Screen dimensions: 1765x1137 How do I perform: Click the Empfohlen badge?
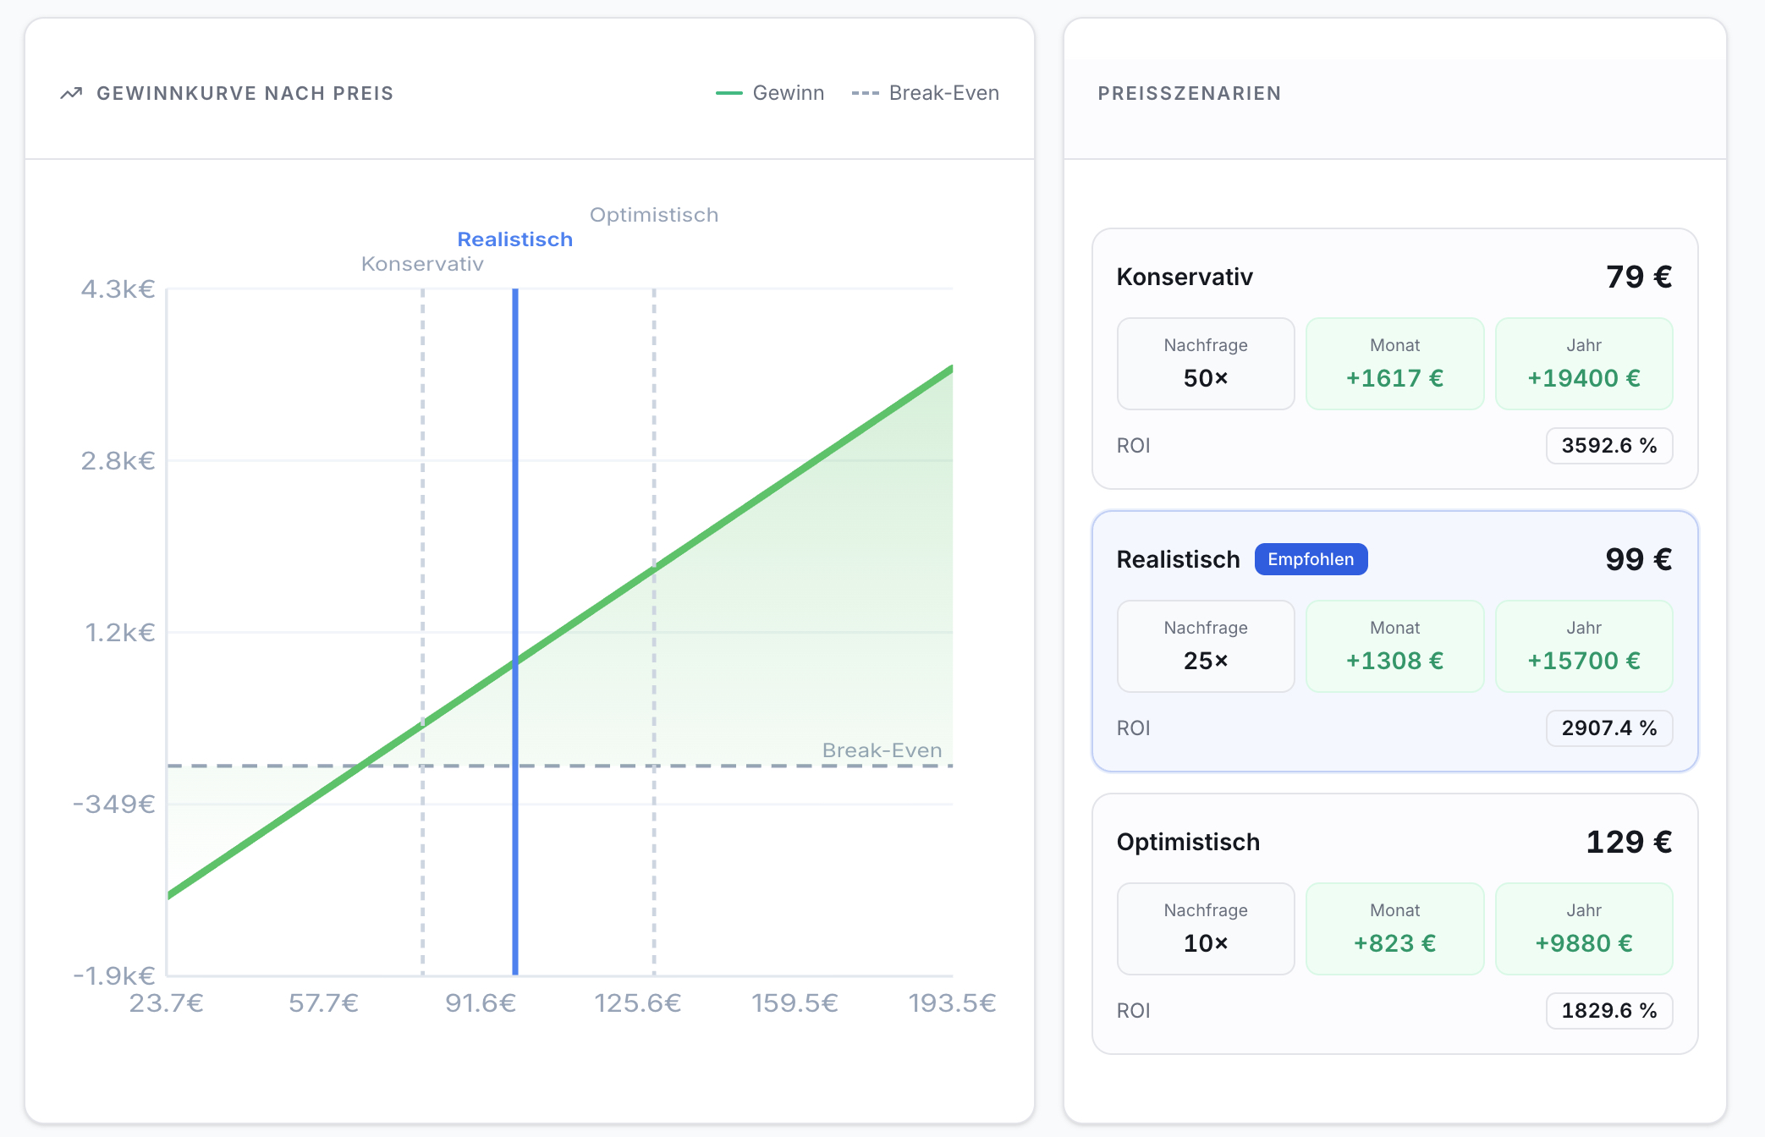coord(1311,559)
